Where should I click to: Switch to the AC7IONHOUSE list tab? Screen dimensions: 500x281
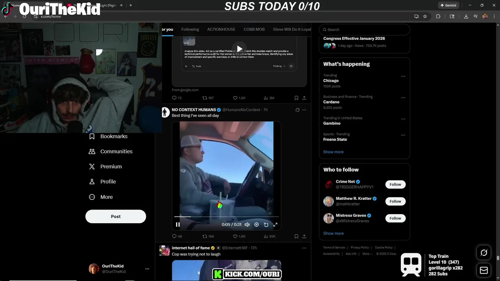(221, 29)
